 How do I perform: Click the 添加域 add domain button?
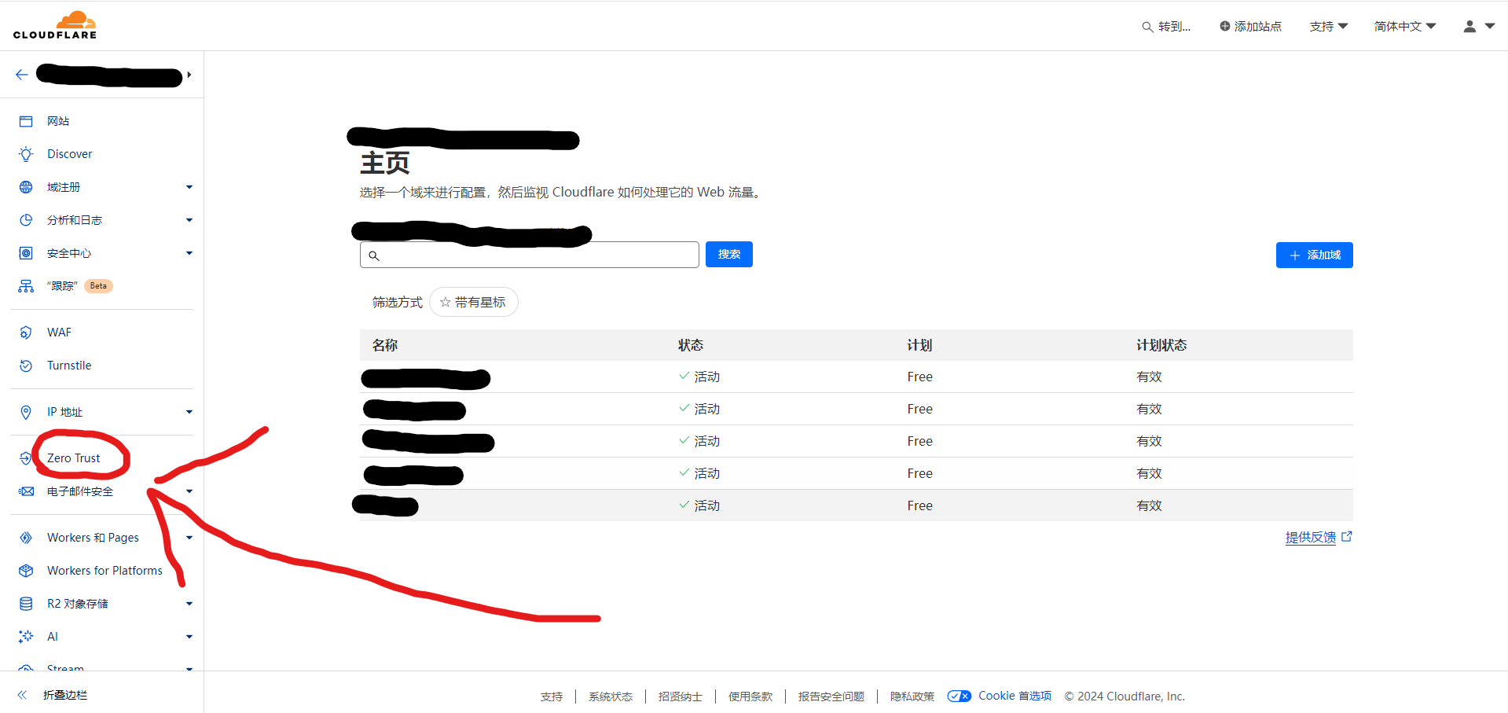pyautogui.click(x=1315, y=255)
